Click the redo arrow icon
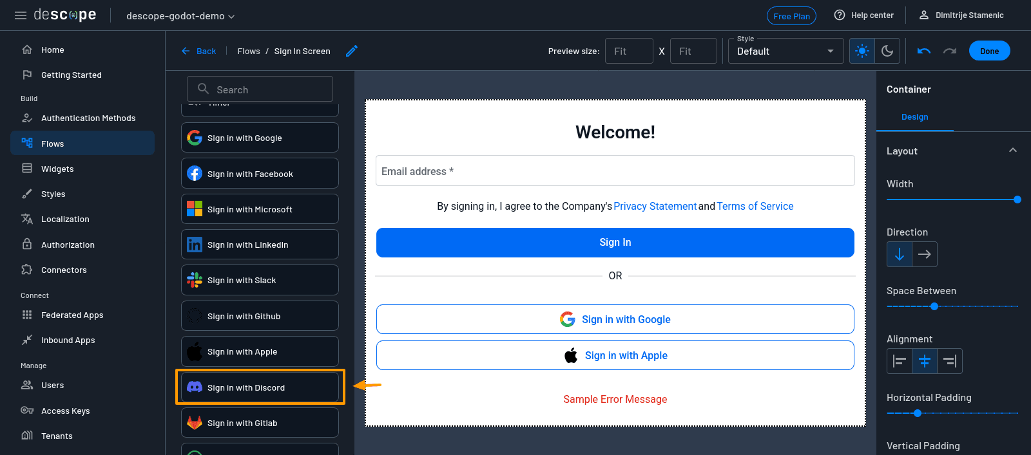Screen dimensions: 1031x455 (x=950, y=51)
